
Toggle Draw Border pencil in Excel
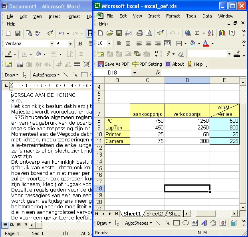[x=167, y=54]
